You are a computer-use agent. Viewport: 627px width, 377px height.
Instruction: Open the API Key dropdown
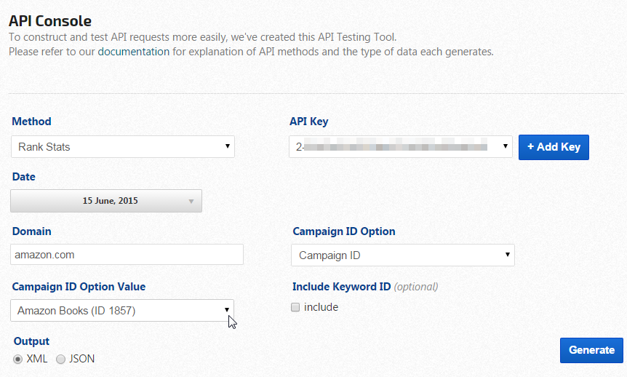click(x=400, y=147)
